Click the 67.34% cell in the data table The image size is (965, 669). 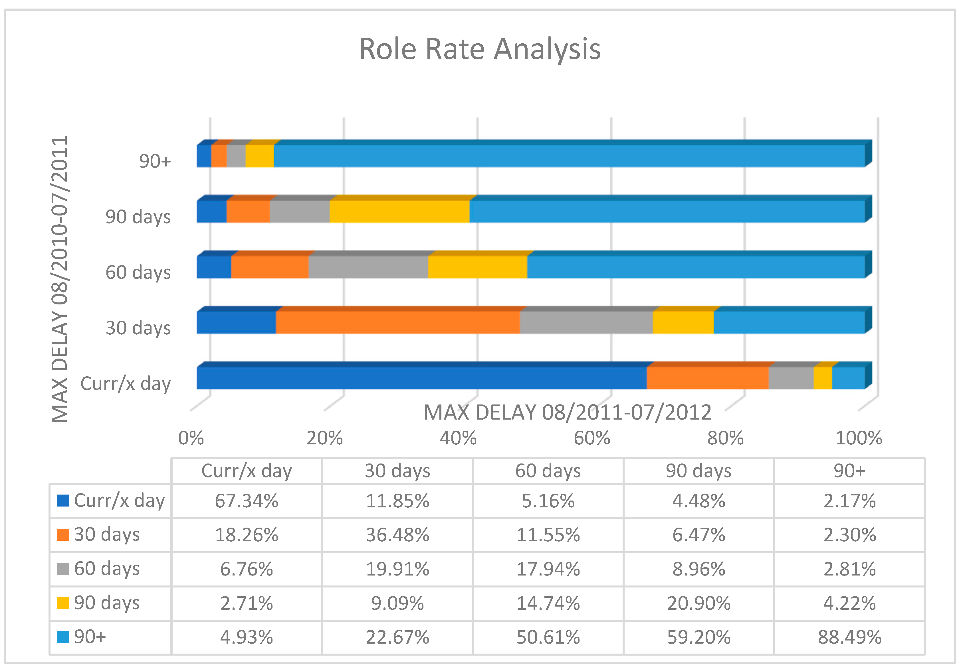pos(247,501)
